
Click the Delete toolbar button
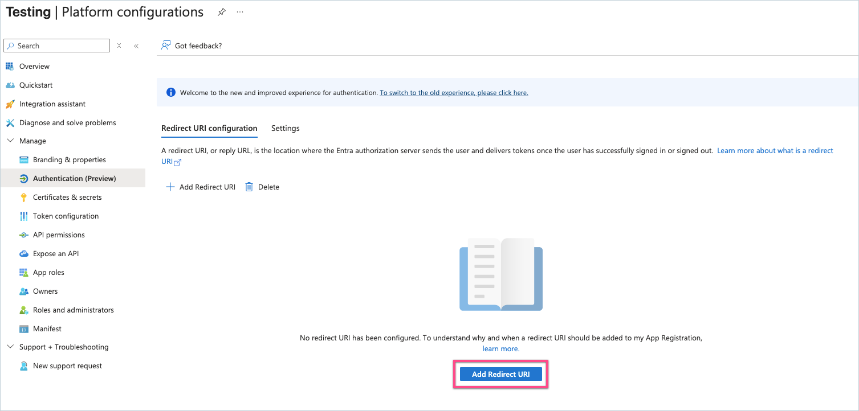(x=262, y=187)
